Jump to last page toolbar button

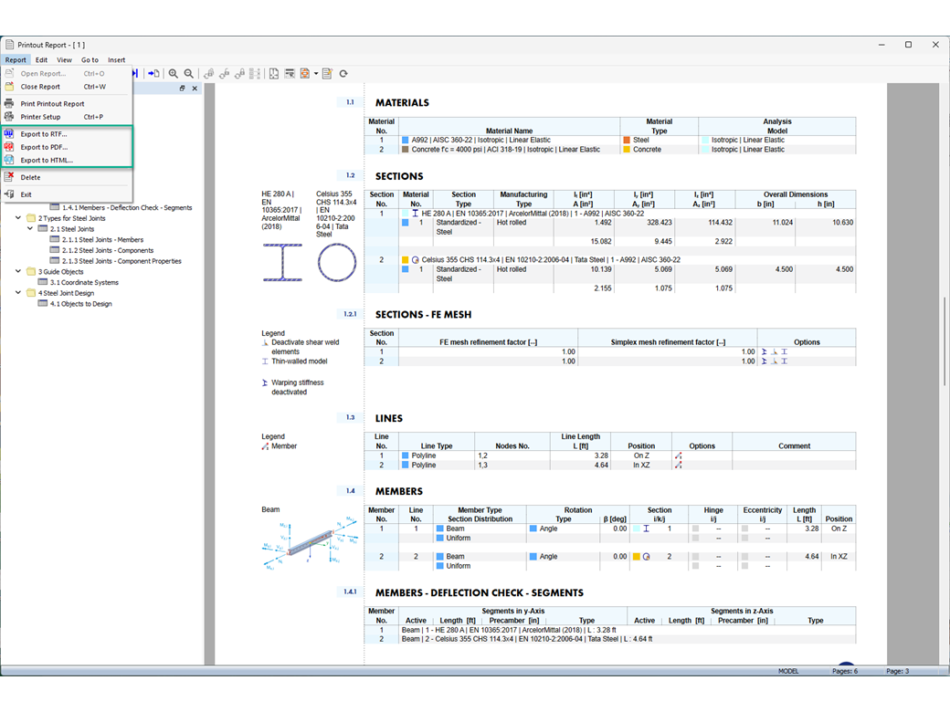click(x=135, y=73)
